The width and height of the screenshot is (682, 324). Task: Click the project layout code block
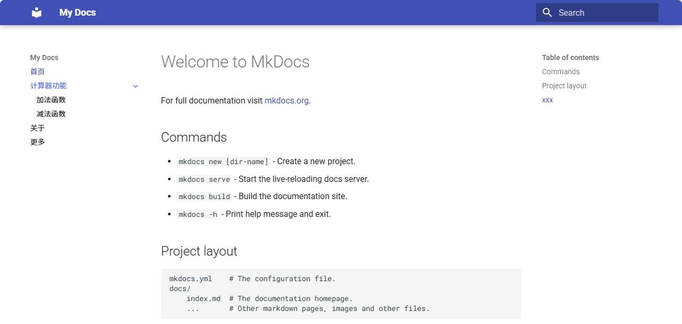coord(341,294)
